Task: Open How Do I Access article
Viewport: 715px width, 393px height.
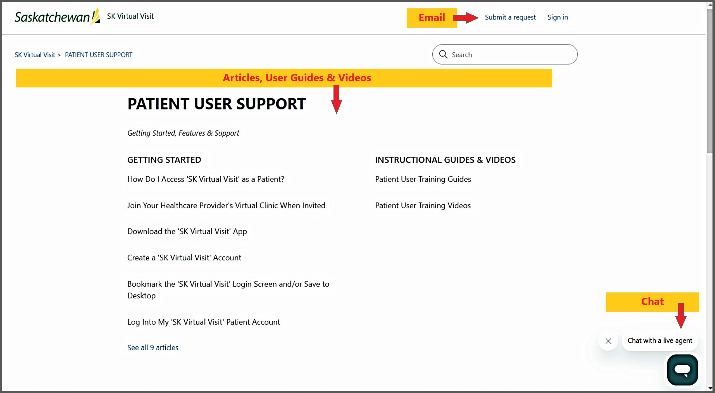Action: coord(206,179)
